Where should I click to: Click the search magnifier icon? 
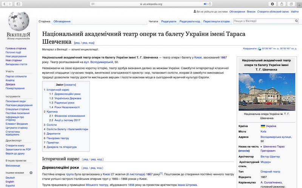pyautogui.click(x=296, y=21)
